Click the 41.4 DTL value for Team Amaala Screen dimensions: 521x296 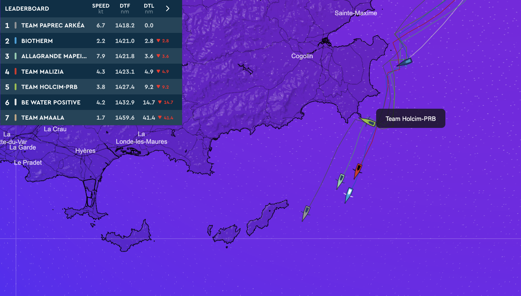click(149, 118)
